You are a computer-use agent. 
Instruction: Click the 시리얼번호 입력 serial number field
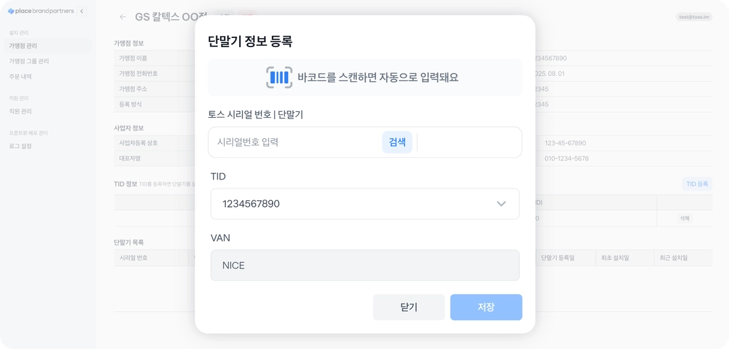pyautogui.click(x=295, y=142)
